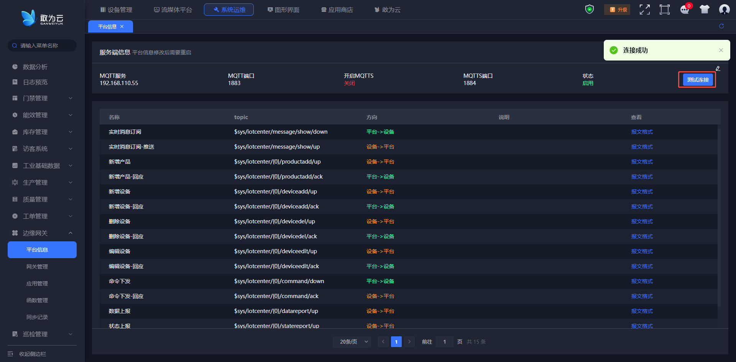The width and height of the screenshot is (736, 362).
Task: Open the 20条/页 page size dropdown
Action: click(x=352, y=342)
